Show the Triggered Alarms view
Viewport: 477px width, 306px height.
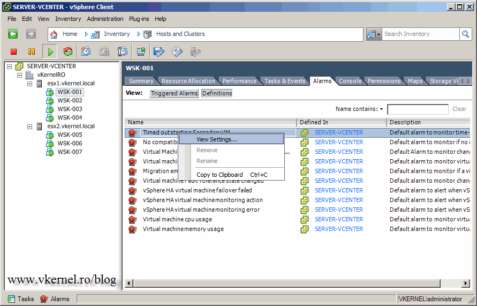(174, 93)
